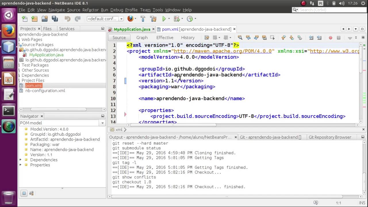Click the New Project toolbar icon

pyautogui.click(x=34, y=19)
